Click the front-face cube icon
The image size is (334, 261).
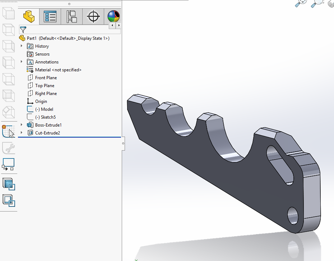coord(9,13)
